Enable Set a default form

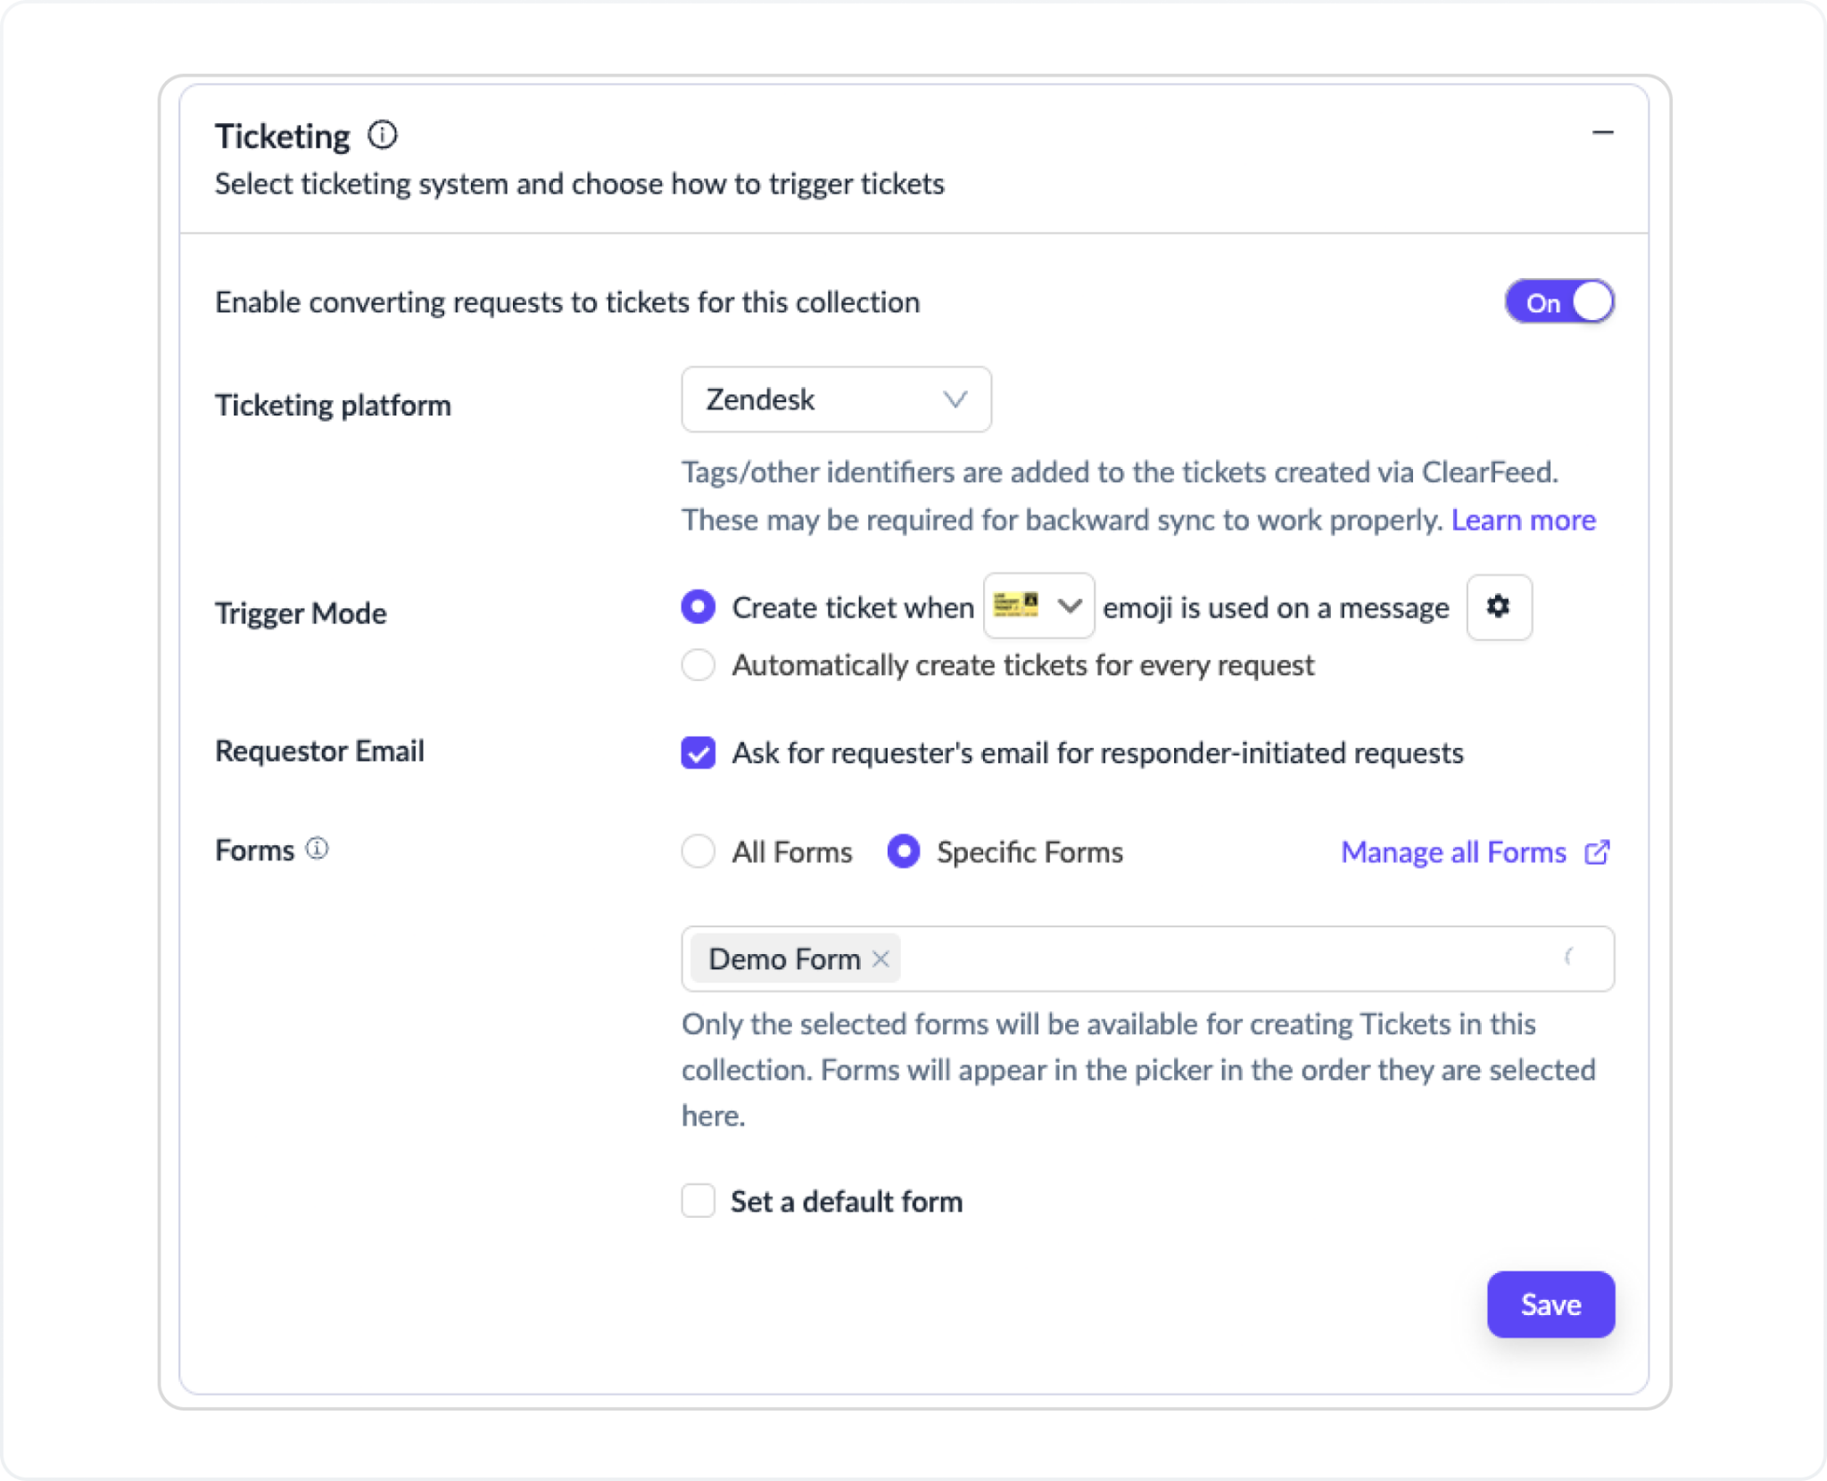coord(698,1201)
